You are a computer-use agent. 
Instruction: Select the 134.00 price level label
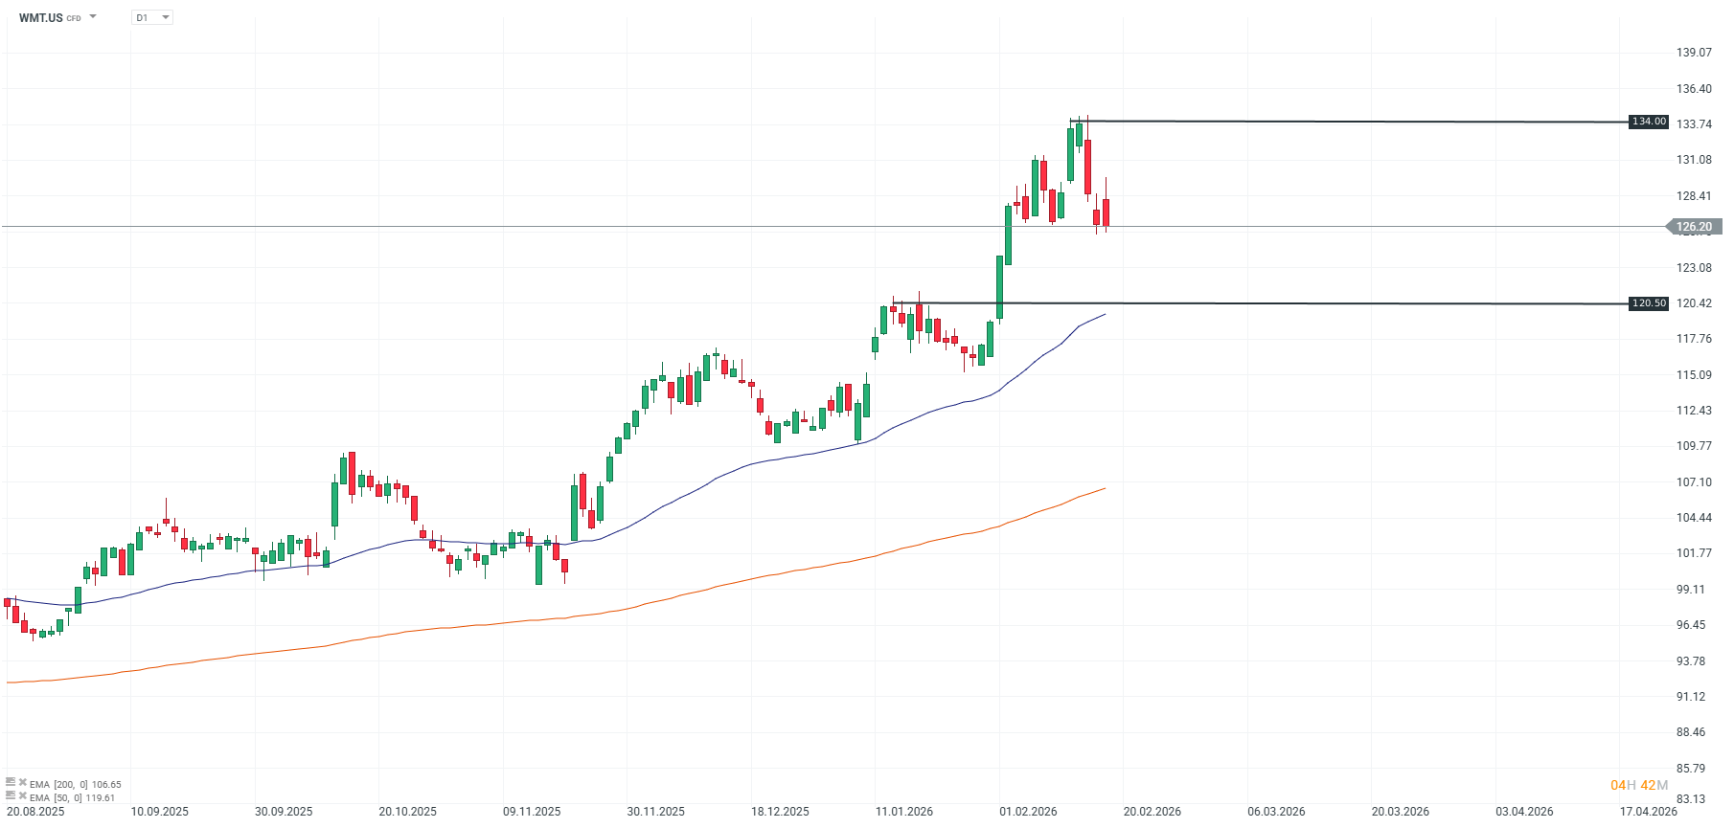tap(1649, 122)
